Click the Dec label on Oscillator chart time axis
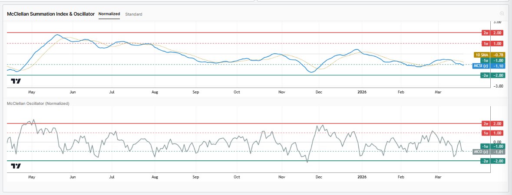Image resolution: width=512 pixels, height=195 pixels. pos(319,177)
